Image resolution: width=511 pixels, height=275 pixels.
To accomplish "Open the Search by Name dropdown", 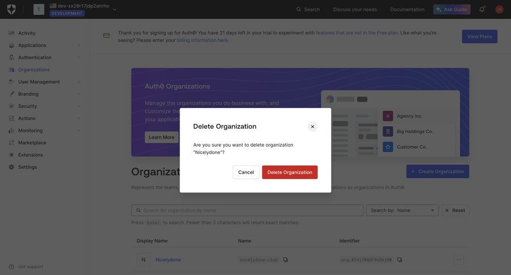I will pyautogui.click(x=402, y=210).
